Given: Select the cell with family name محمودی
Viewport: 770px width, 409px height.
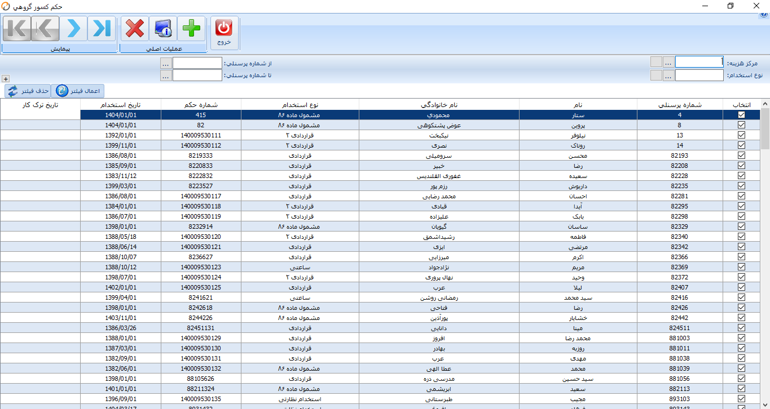Looking at the screenshot, I should pos(439,115).
